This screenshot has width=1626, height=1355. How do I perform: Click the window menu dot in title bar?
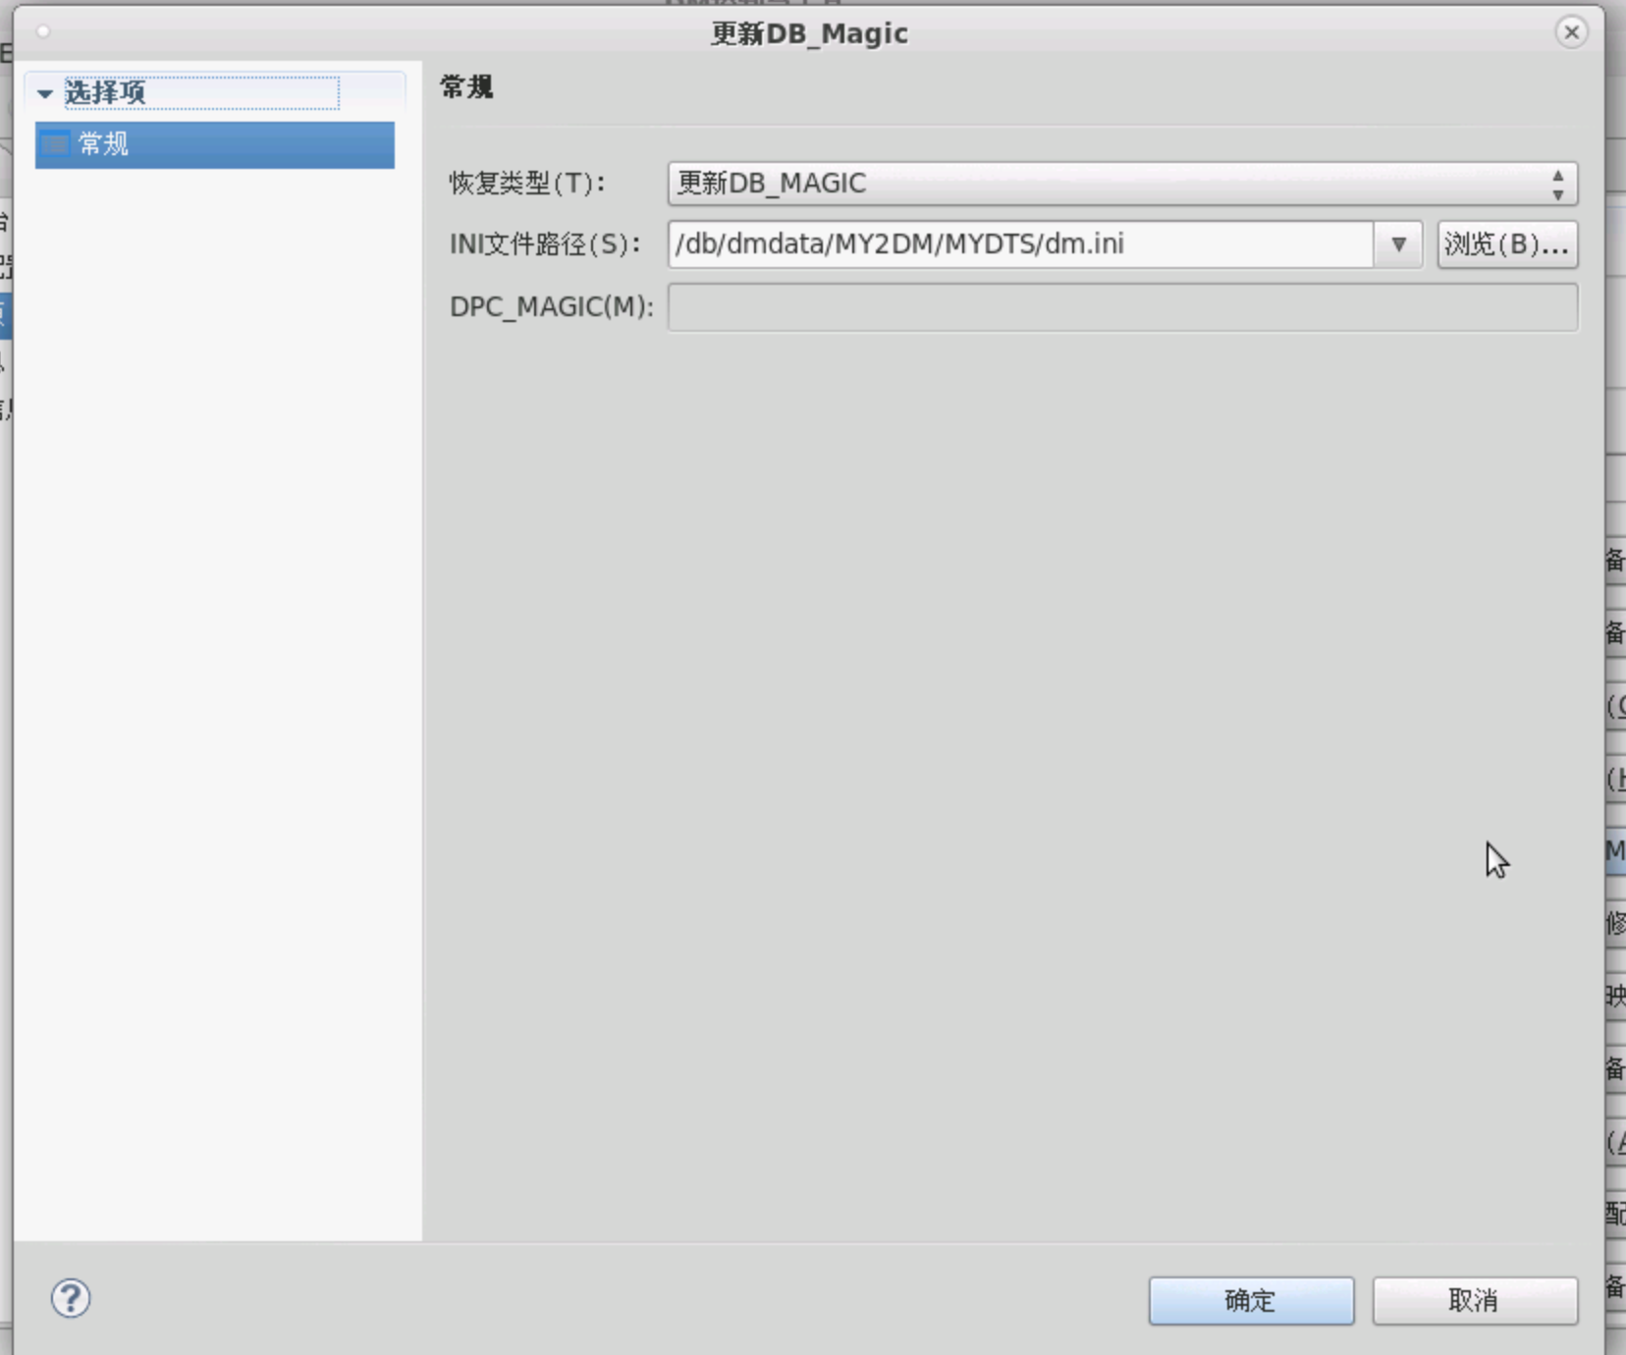pyautogui.click(x=43, y=32)
